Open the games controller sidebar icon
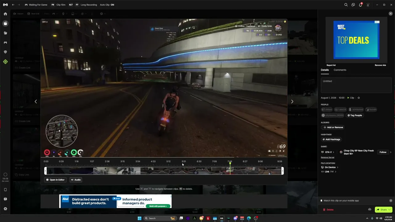The width and height of the screenshot is (395, 222). [x=5, y=43]
